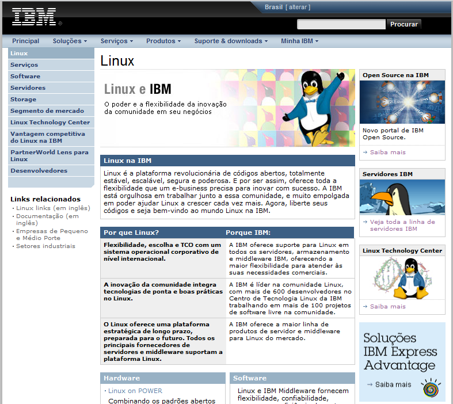Open Desenvolvedores sidebar item
453x404 pixels.
(x=51, y=171)
